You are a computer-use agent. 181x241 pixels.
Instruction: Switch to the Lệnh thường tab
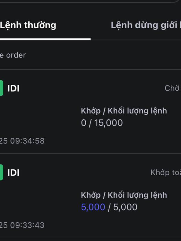pyautogui.click(x=28, y=25)
